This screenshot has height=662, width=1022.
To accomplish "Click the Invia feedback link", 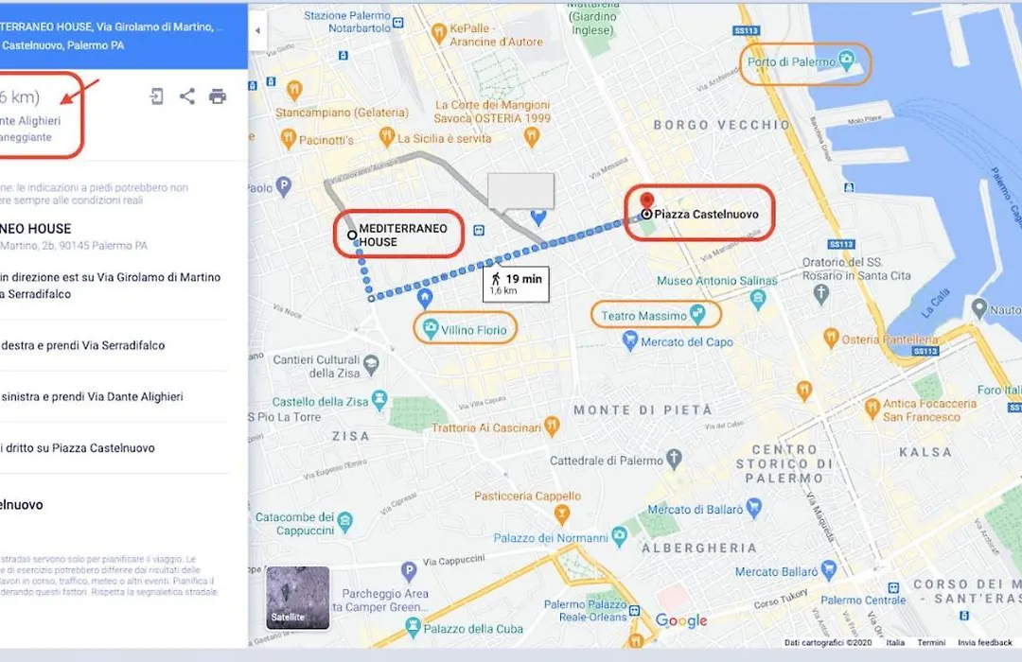I will coord(985,642).
